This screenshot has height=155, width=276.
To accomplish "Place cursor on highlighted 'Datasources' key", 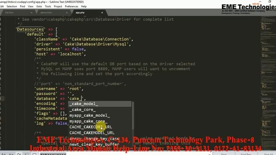I will 30,29.
